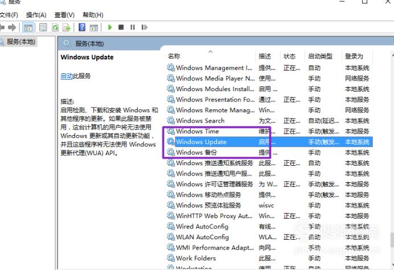Viewport: 394px width, 270px height.
Task: Click the gear icon beside Work Folders
Action: (x=171, y=257)
